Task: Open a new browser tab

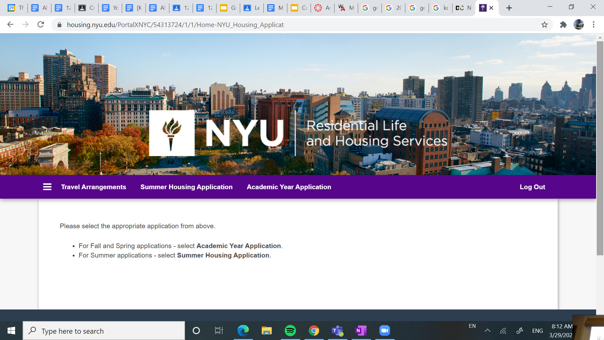Action: click(509, 8)
